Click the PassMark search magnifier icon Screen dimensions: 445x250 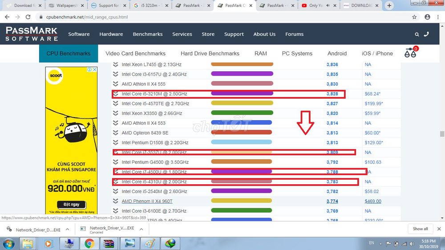(x=417, y=34)
